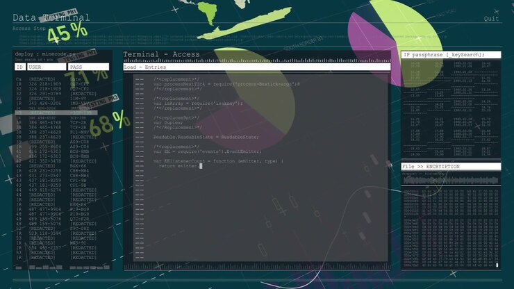Select user entry 534 485-2757
This screenshot has width=514, height=289.
coord(45,248)
